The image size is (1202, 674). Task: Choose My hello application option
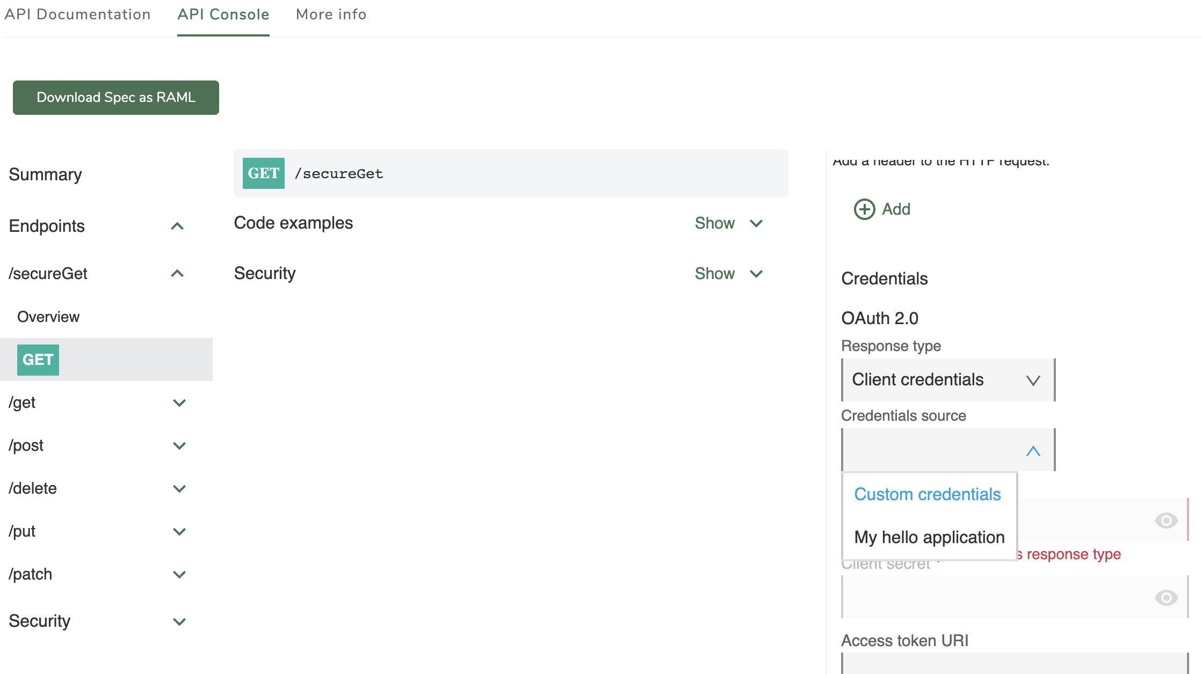[x=929, y=537]
